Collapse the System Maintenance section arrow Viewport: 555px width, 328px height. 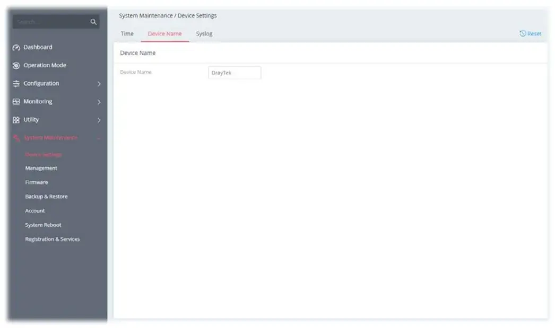pos(99,138)
